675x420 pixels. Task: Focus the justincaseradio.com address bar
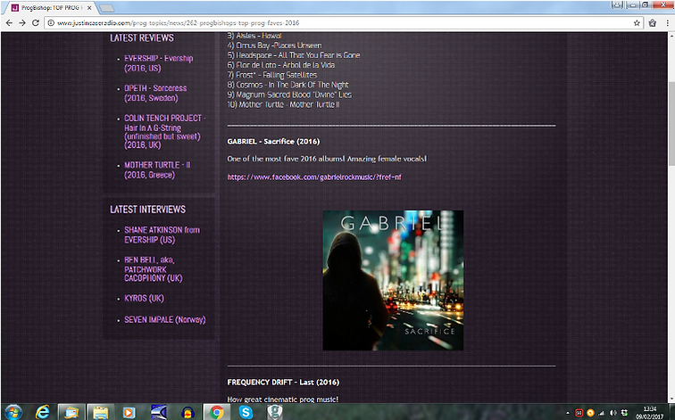[x=342, y=23]
